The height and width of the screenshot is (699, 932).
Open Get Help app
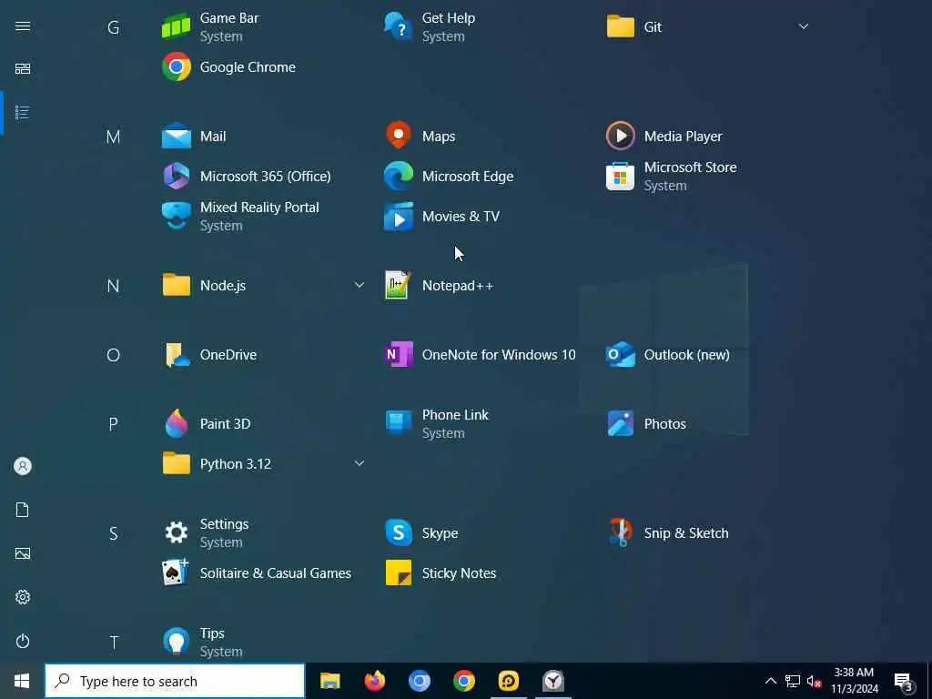pos(431,26)
